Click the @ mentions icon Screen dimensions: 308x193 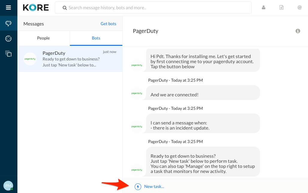coord(299,8)
